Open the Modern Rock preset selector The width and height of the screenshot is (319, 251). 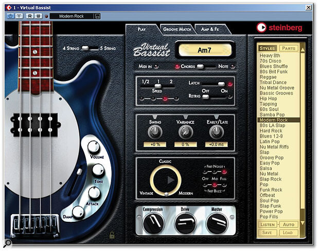[72, 16]
